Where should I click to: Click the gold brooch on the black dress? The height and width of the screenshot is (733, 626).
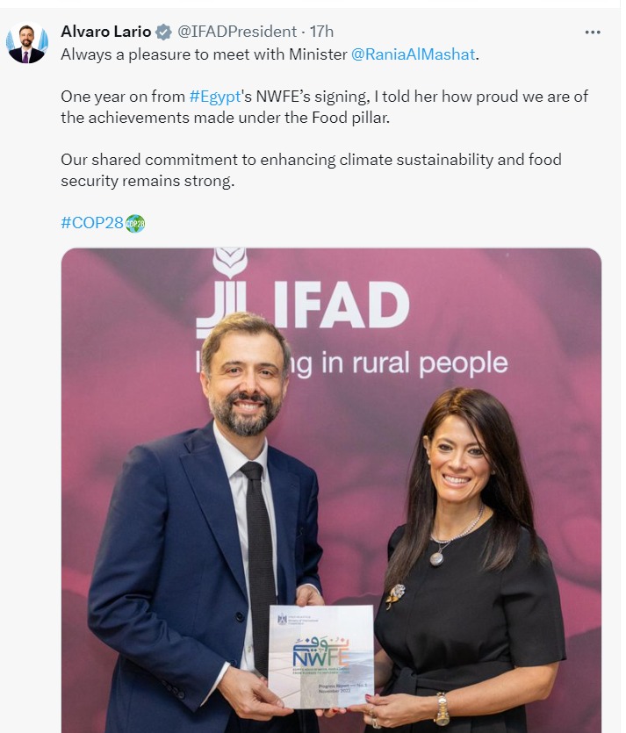[395, 594]
